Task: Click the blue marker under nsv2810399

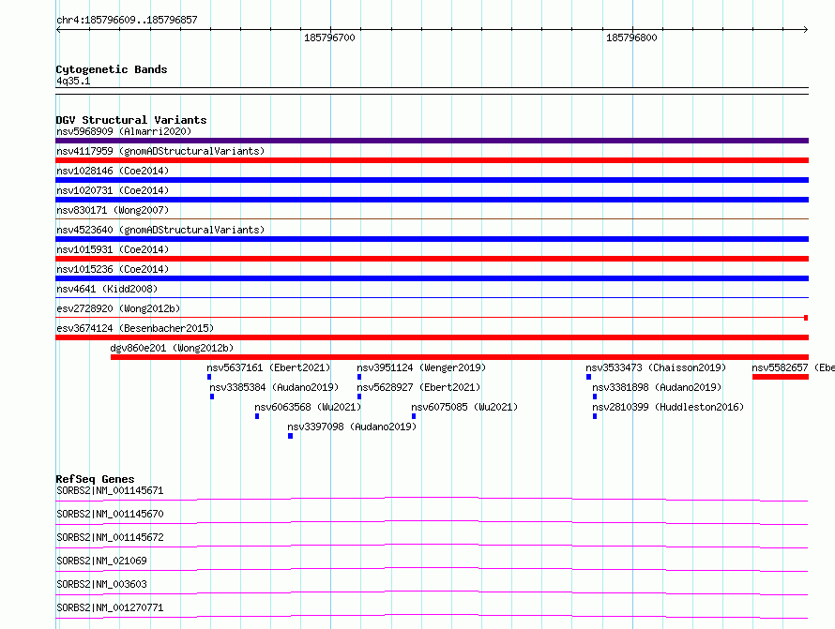Action: coord(595,416)
